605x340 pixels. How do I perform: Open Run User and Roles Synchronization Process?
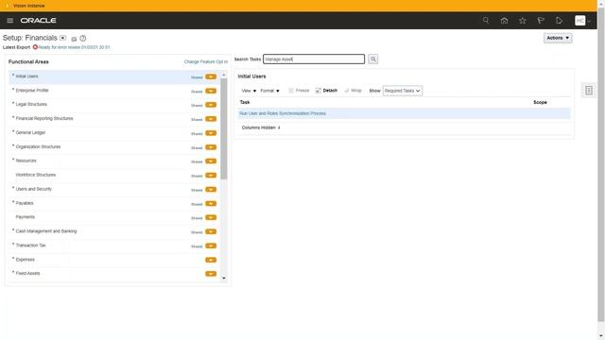pyautogui.click(x=283, y=113)
